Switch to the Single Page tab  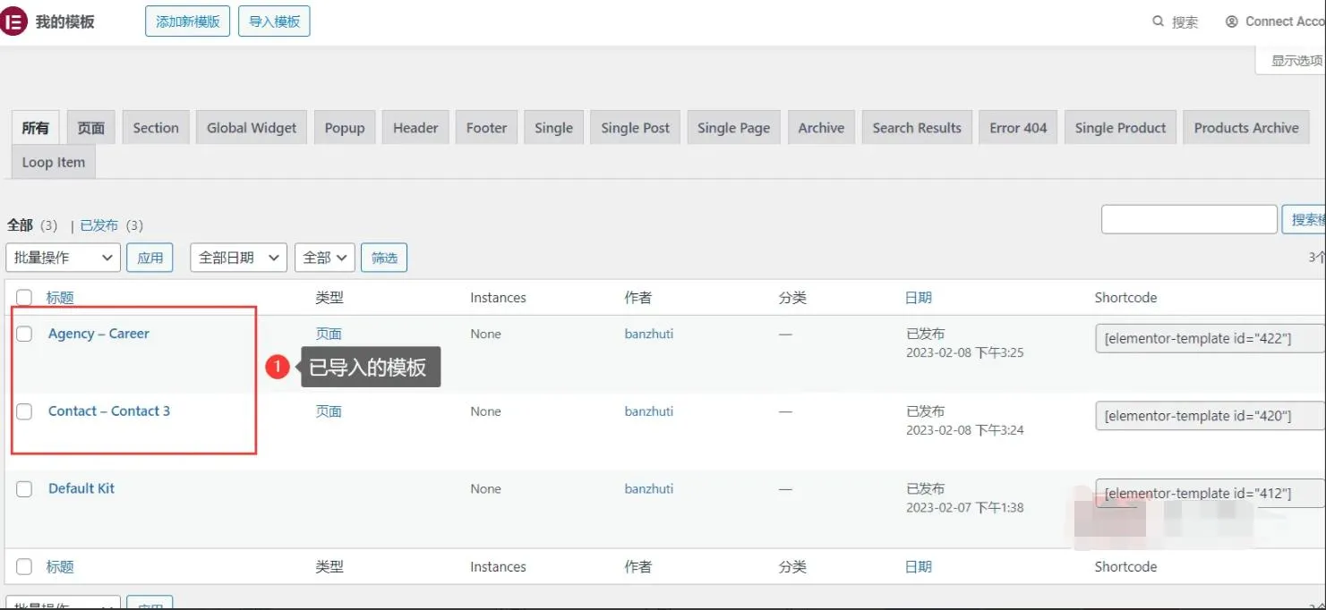pos(733,128)
